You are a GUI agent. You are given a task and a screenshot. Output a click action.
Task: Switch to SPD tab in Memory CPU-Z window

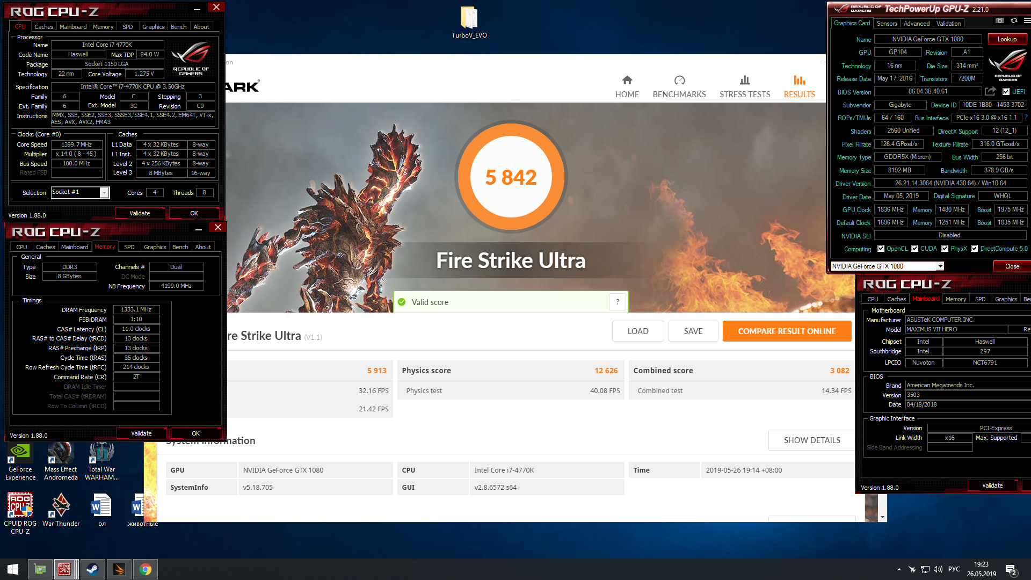(129, 247)
